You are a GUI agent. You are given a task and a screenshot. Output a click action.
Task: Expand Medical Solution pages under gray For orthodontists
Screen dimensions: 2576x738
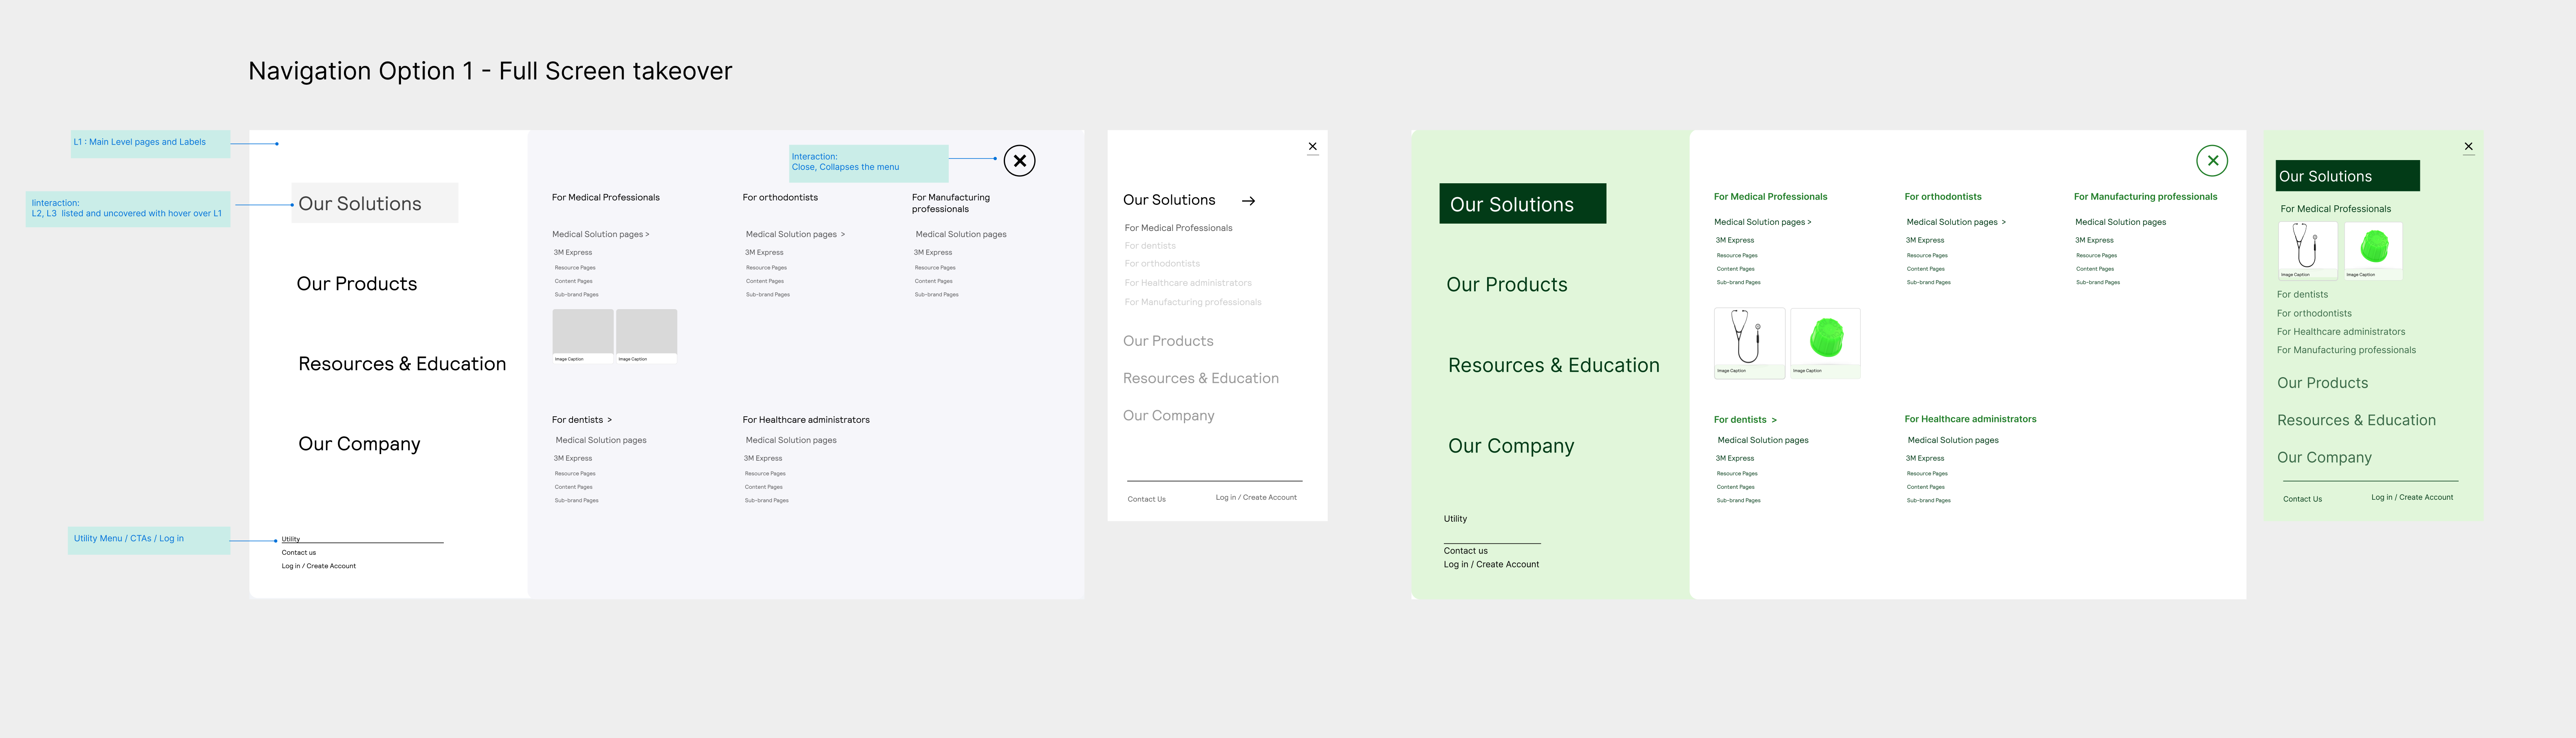pyautogui.click(x=795, y=234)
